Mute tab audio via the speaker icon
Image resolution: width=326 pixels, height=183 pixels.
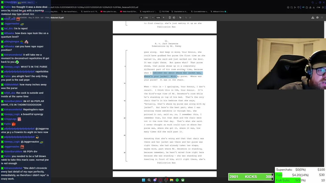coord(303,7)
